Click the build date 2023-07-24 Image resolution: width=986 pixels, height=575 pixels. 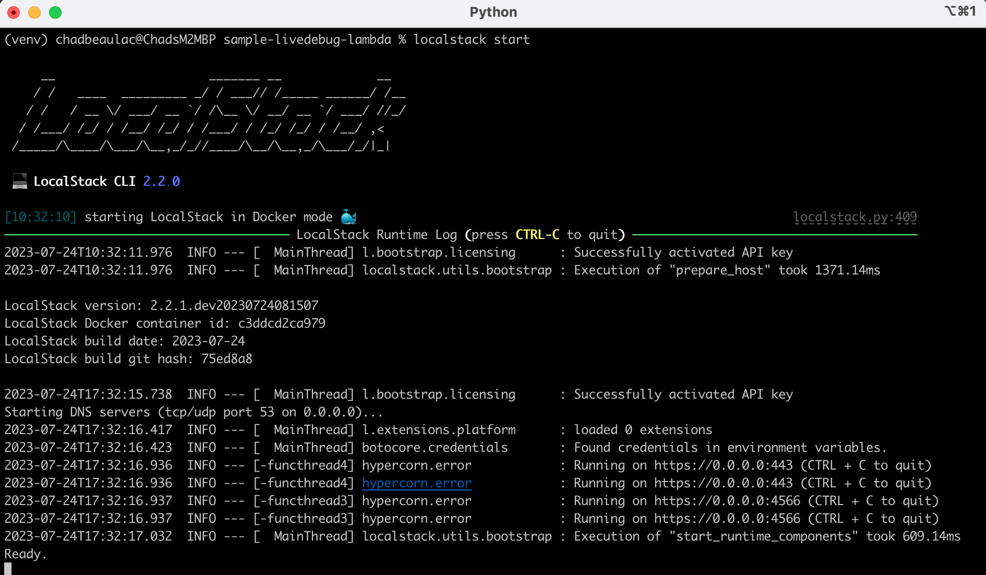(209, 341)
